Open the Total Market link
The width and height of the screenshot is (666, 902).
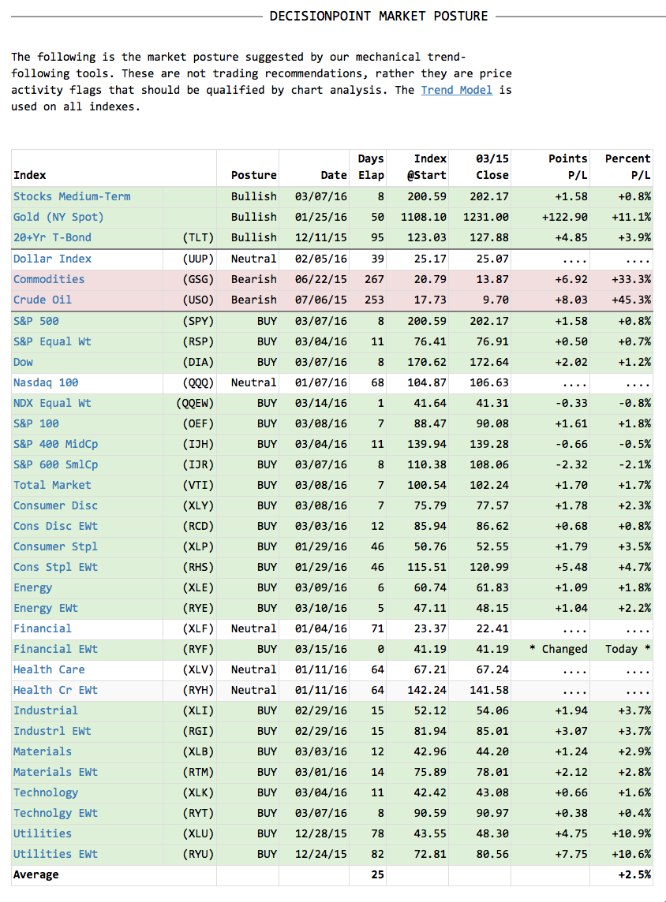52,485
